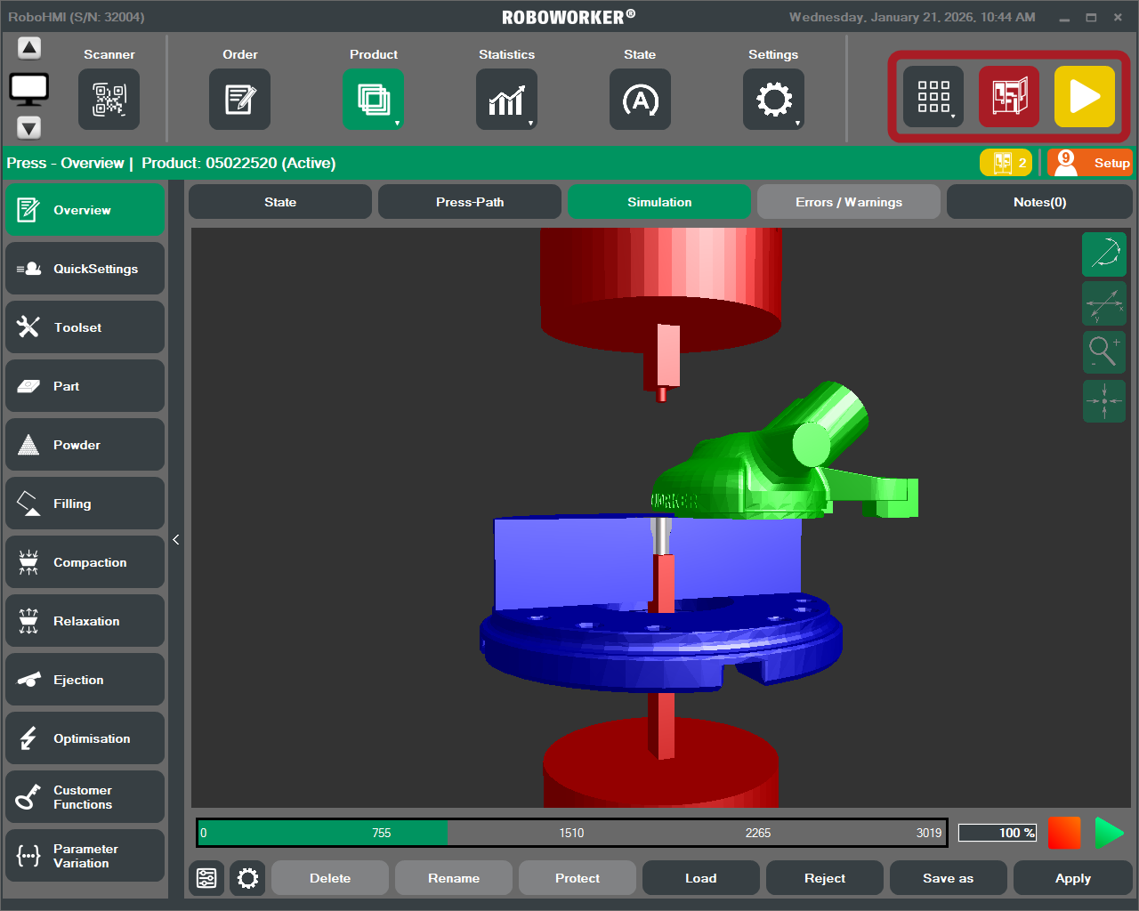1139x911 pixels.
Task: Switch to the Notes(0) tab
Action: tap(1039, 202)
